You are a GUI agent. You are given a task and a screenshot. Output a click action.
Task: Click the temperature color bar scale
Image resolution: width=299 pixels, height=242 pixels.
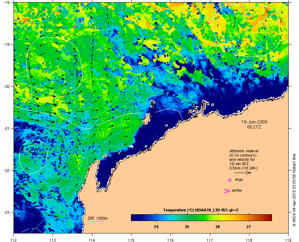tap(201, 217)
